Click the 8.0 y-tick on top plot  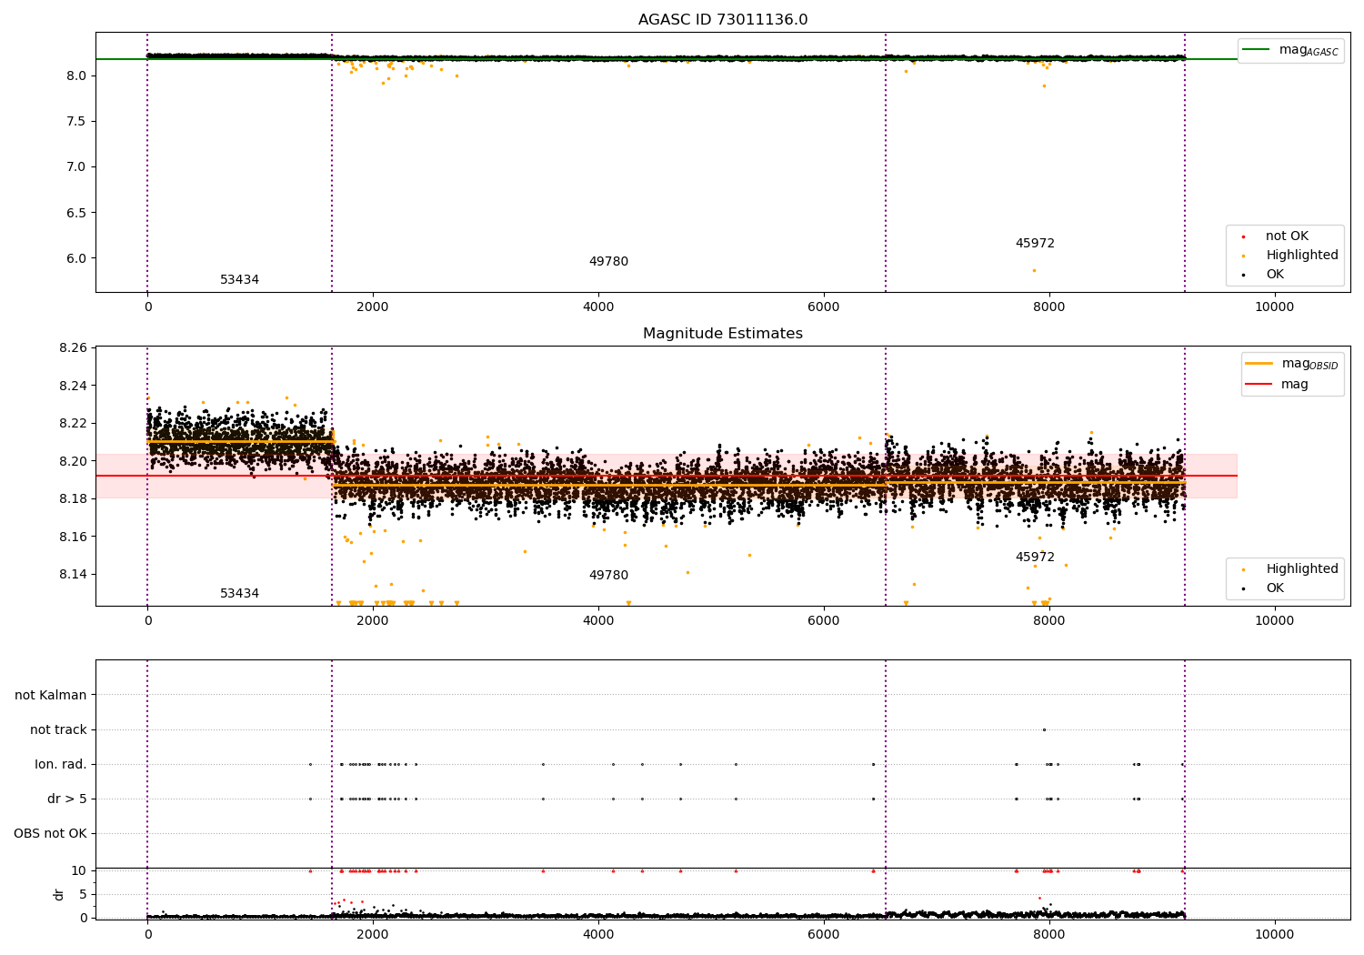pyautogui.click(x=76, y=75)
